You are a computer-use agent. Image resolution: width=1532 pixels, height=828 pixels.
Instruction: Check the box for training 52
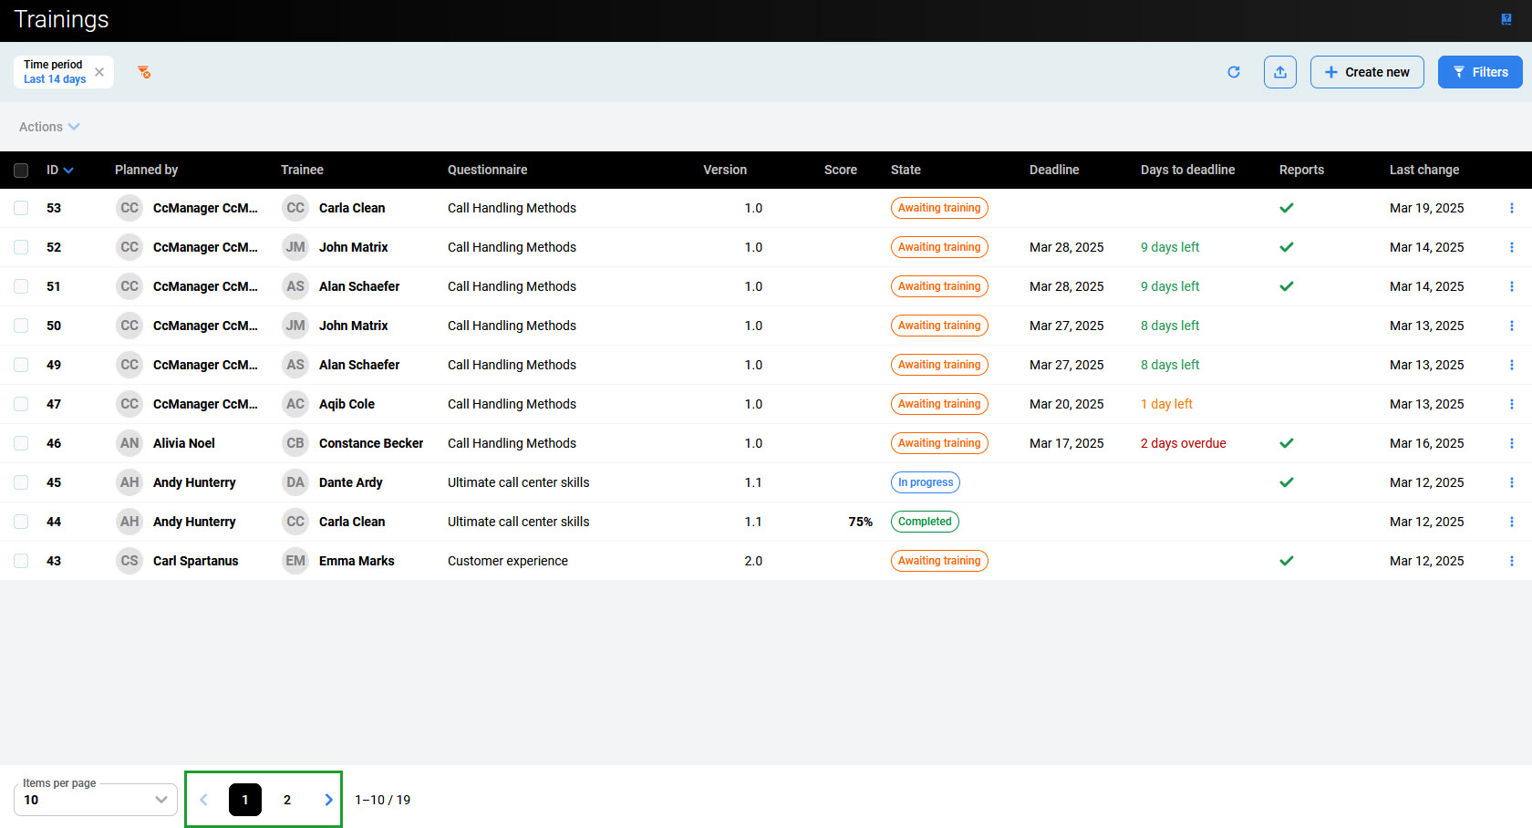(x=21, y=247)
